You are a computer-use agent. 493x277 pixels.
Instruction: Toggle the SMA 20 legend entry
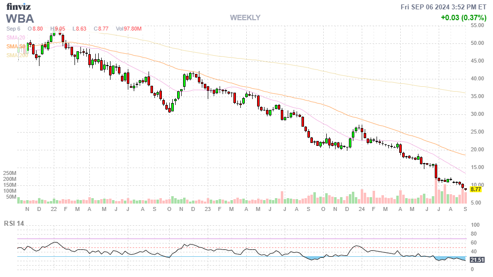click(x=16, y=37)
